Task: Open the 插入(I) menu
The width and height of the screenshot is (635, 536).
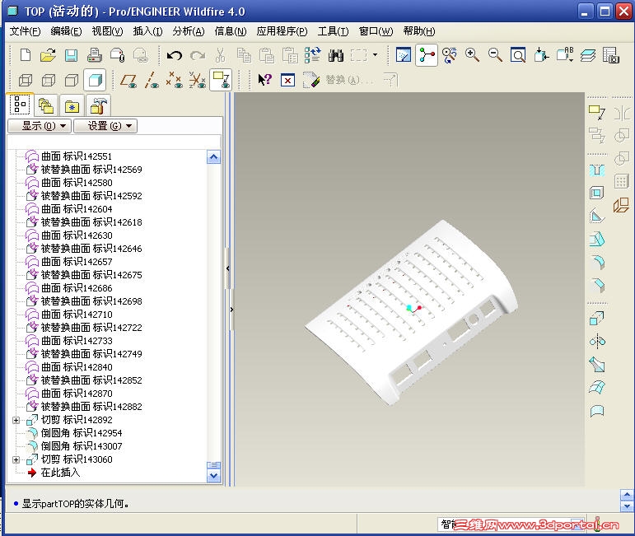Action: [x=147, y=31]
